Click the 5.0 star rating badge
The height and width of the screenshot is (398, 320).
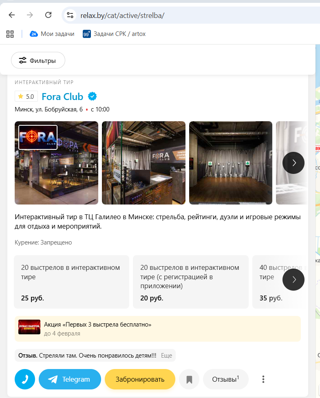[x=26, y=96]
